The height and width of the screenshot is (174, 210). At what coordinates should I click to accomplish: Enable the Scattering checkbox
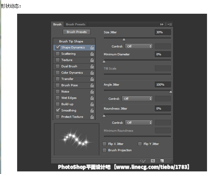(58, 54)
